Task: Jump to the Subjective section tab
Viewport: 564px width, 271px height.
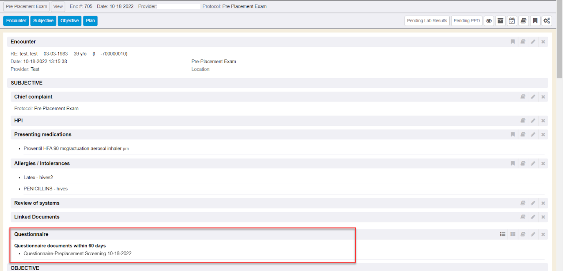Action: coord(43,21)
